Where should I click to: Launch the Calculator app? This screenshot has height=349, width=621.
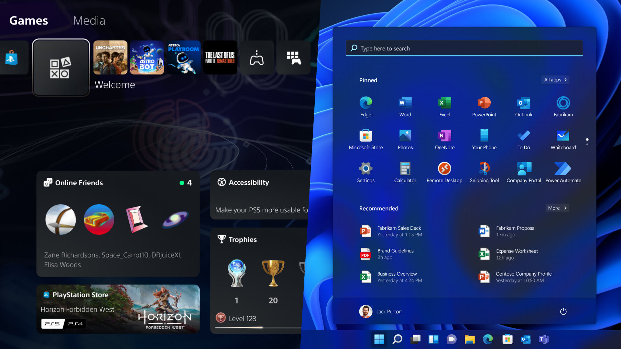point(405,173)
